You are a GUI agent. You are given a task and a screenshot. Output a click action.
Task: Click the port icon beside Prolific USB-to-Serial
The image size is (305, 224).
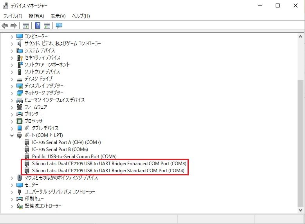[27, 157]
